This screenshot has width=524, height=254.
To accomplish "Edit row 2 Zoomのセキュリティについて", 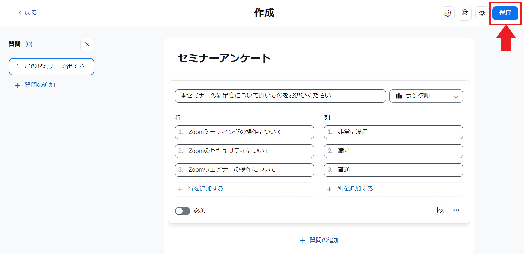I will 244,151.
